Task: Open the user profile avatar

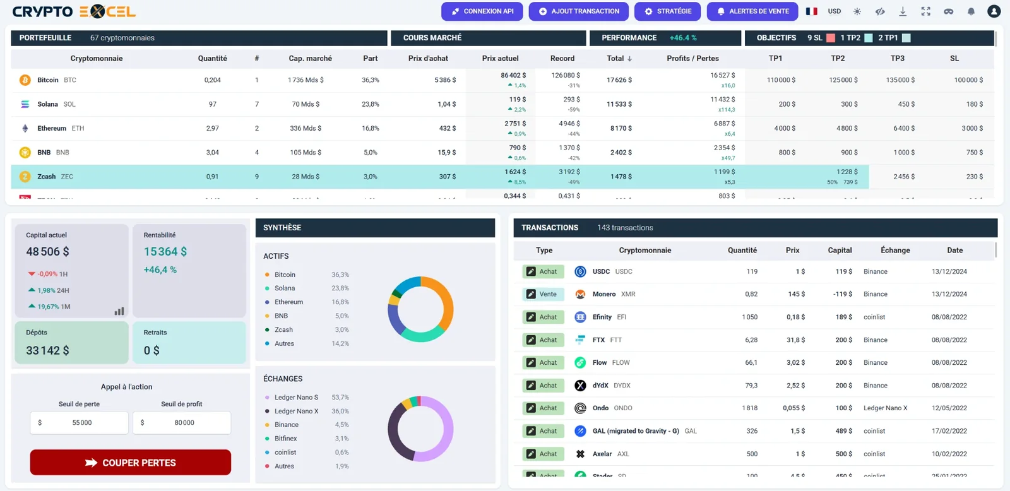Action: (x=994, y=11)
